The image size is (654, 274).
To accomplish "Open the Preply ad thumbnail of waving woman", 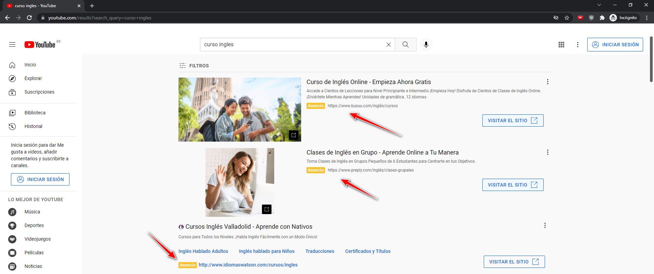I will 240,182.
